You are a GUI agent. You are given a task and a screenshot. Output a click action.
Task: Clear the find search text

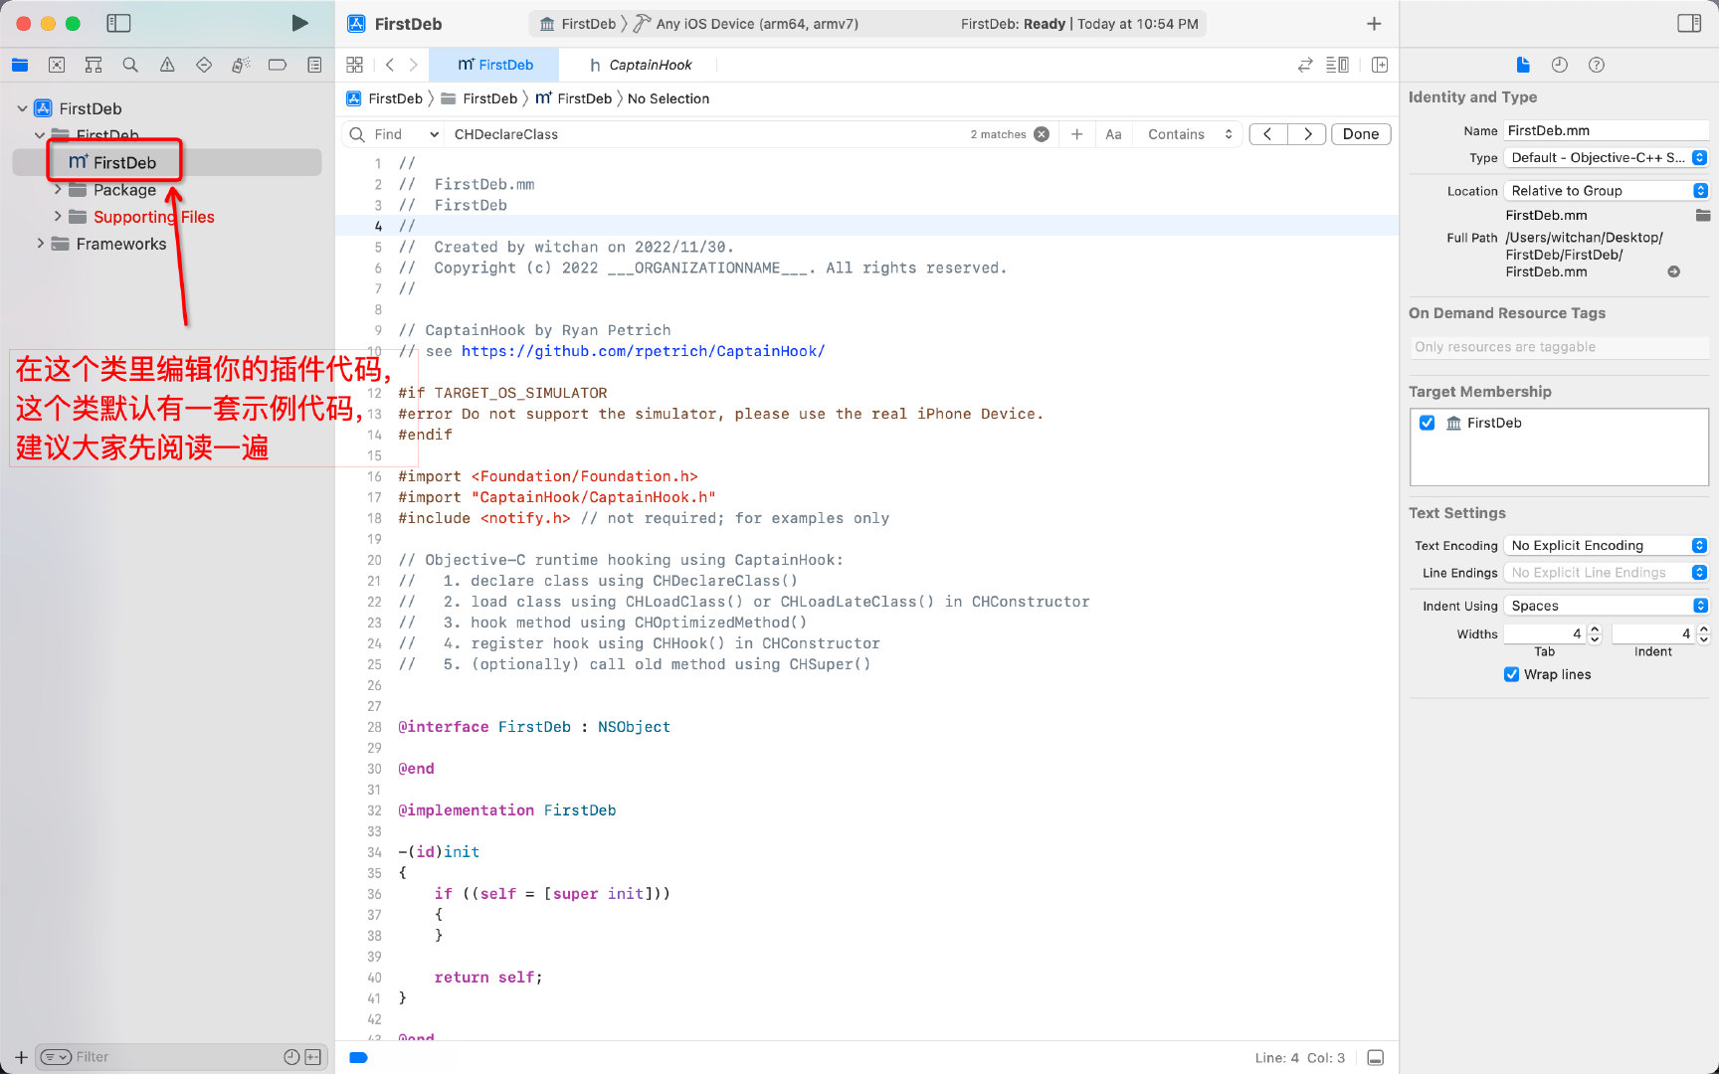tap(1042, 134)
